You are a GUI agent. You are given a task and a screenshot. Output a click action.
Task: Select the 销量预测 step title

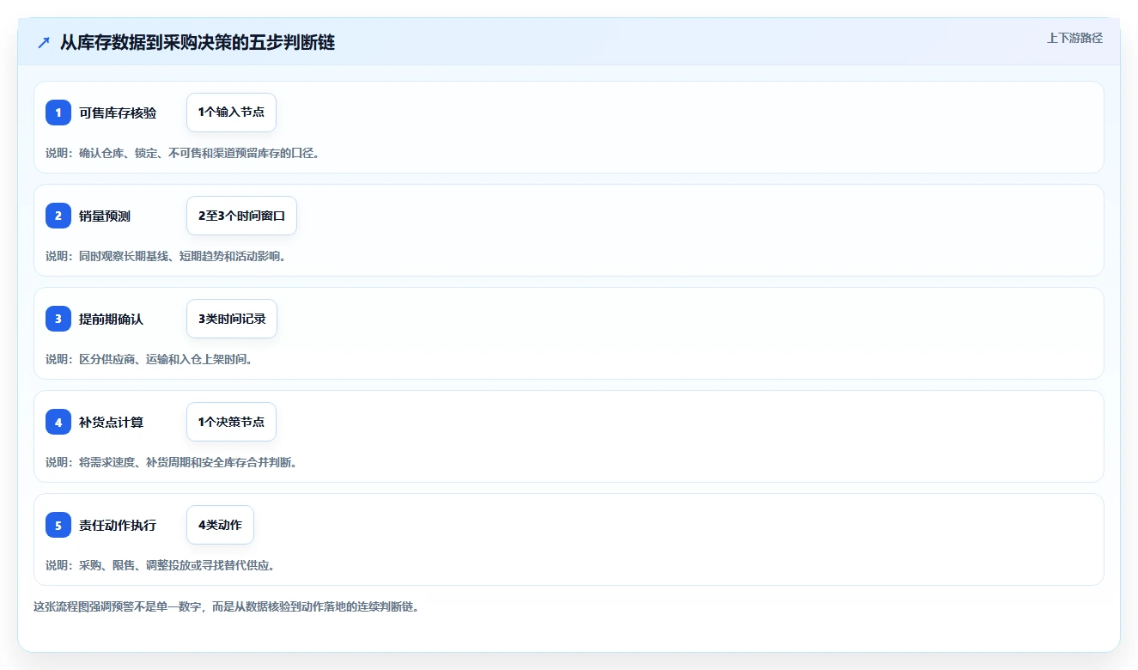[x=105, y=216]
